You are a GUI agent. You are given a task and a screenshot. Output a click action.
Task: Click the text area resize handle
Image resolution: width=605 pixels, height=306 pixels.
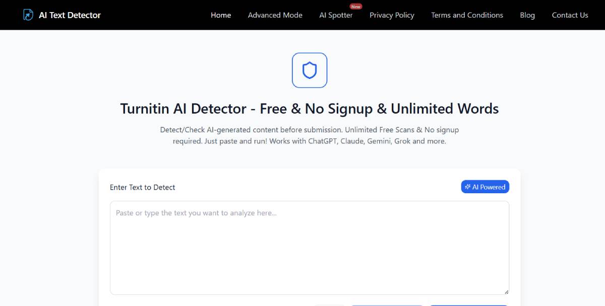point(506,291)
